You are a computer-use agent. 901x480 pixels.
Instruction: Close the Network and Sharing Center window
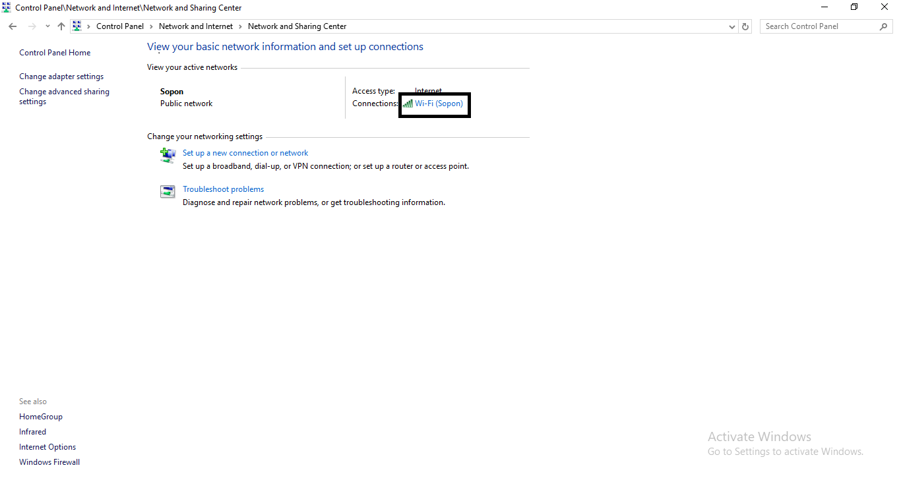885,7
